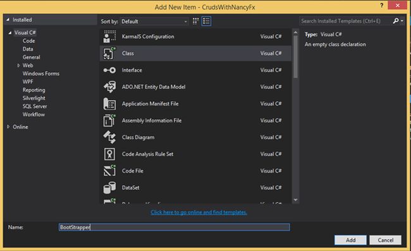Select the Application Manifest File icon

109,104
